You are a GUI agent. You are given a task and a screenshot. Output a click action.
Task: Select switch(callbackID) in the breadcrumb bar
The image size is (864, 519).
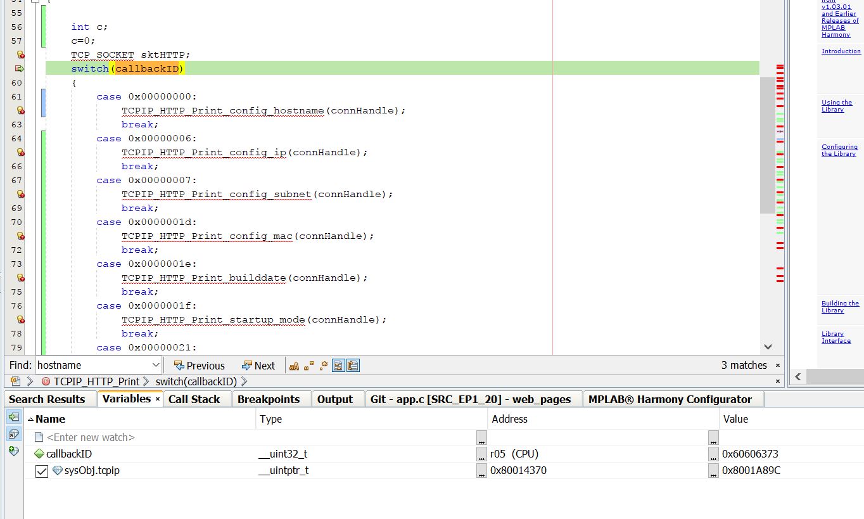coord(196,381)
